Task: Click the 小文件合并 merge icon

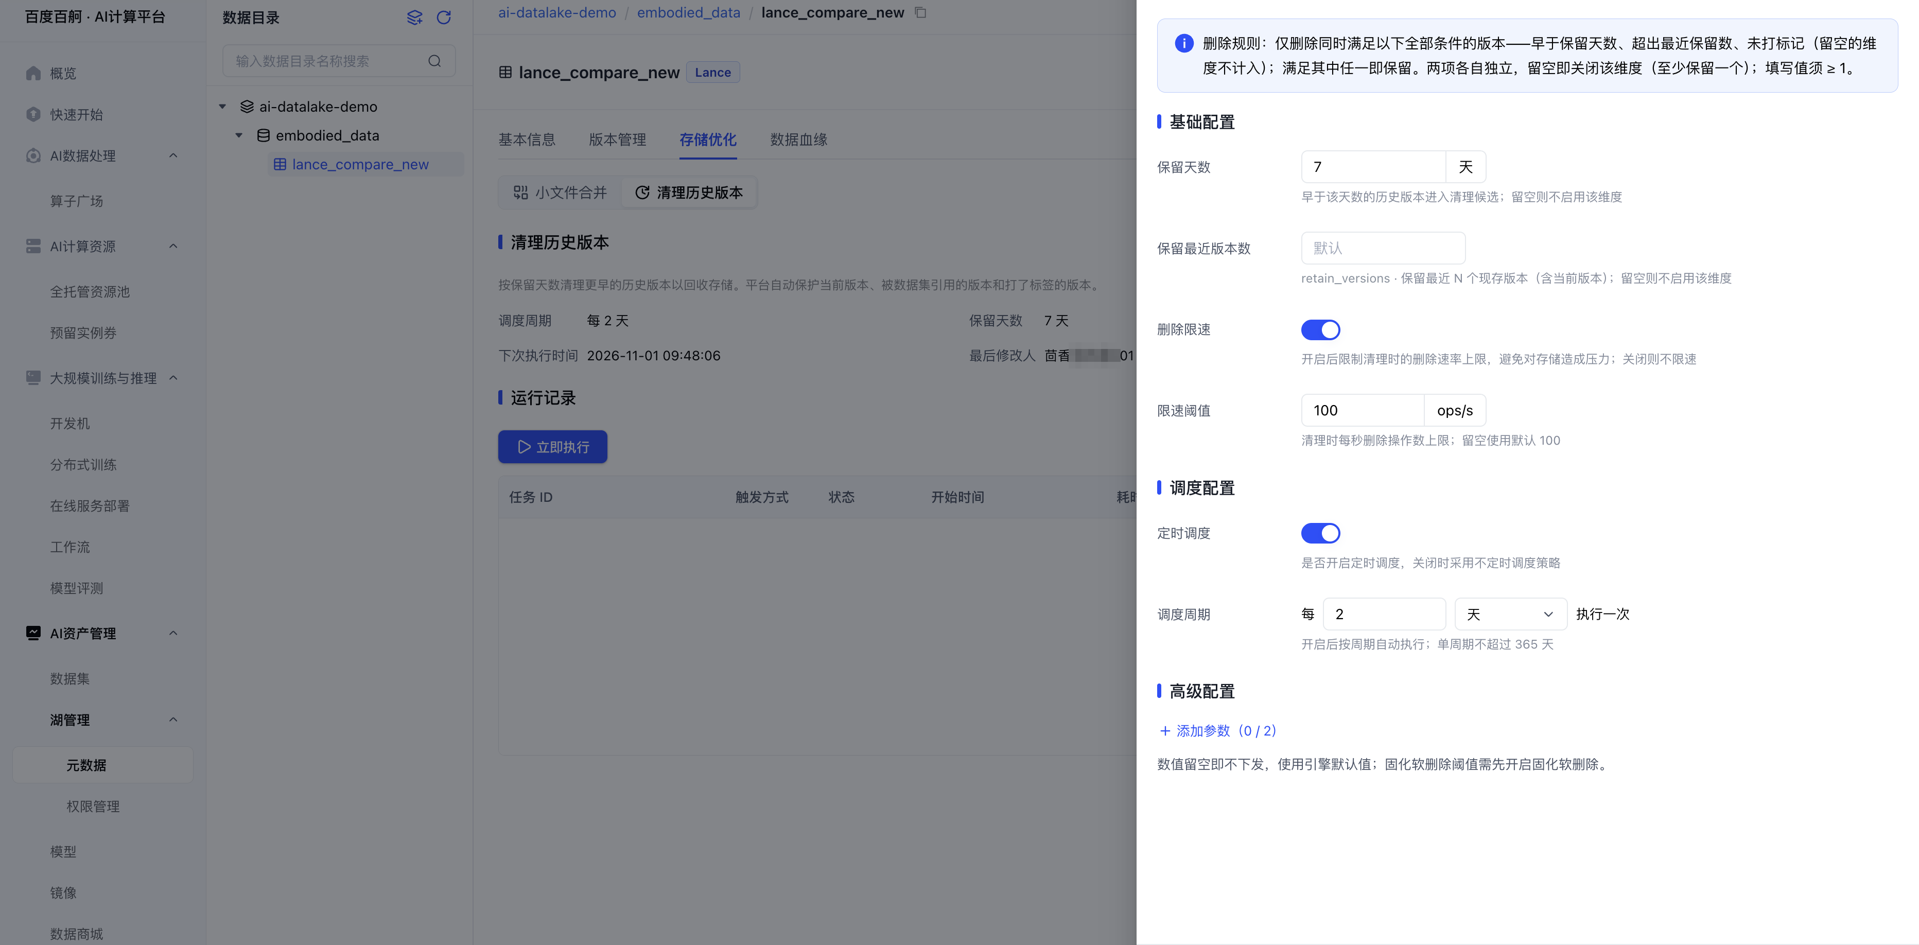Action: click(x=521, y=192)
